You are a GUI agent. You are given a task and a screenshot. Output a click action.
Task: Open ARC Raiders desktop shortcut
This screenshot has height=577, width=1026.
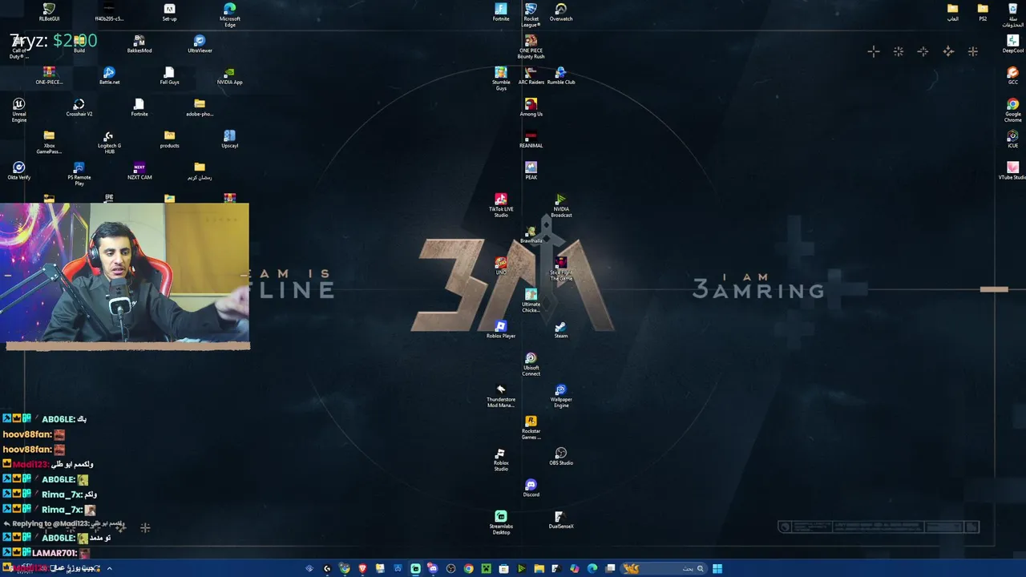point(531,75)
